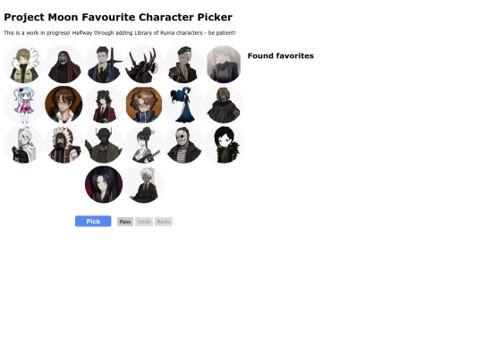The height and width of the screenshot is (362, 483).
Task: Pick the chibi blue-haired girl in pink
Action: coord(24,105)
